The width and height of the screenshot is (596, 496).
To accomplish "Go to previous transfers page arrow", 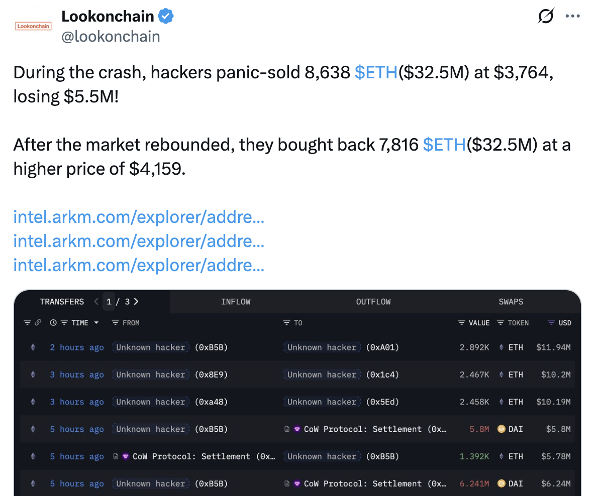I will point(96,302).
